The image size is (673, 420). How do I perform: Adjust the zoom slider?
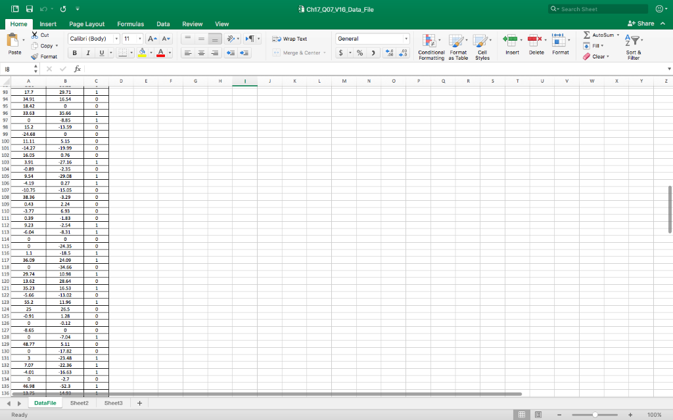coord(594,415)
